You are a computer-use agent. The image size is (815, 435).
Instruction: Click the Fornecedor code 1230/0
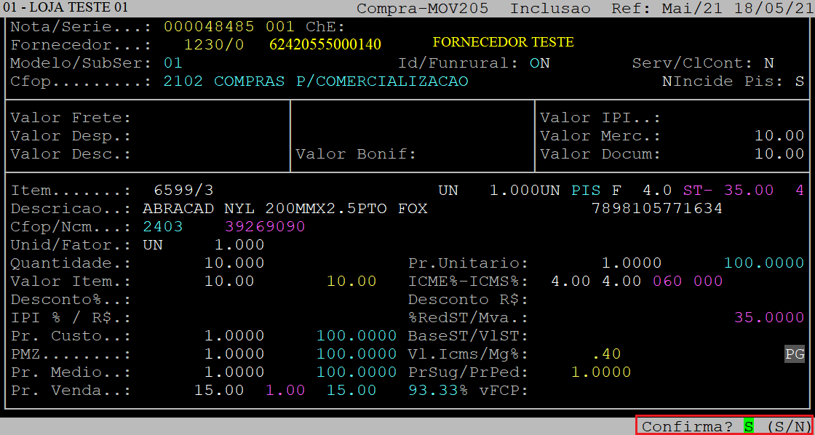[214, 45]
